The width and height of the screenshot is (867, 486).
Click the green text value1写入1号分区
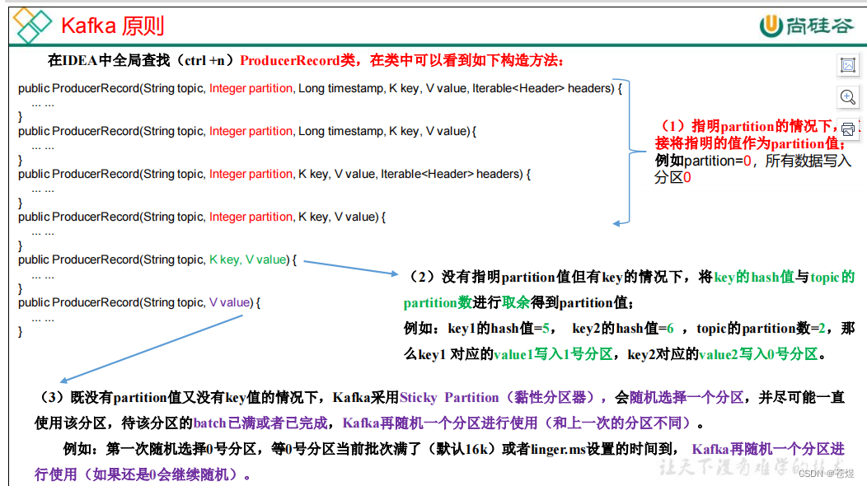pyautogui.click(x=553, y=354)
